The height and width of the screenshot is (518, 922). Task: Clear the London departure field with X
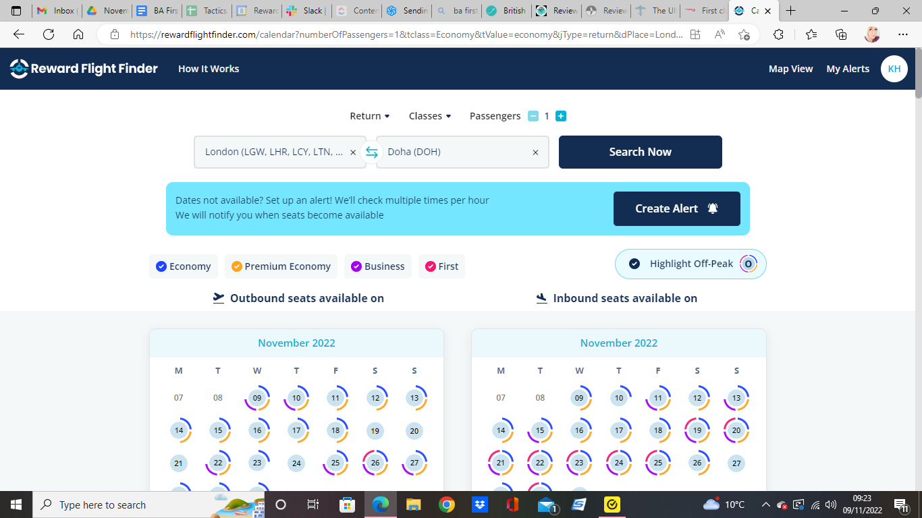352,152
